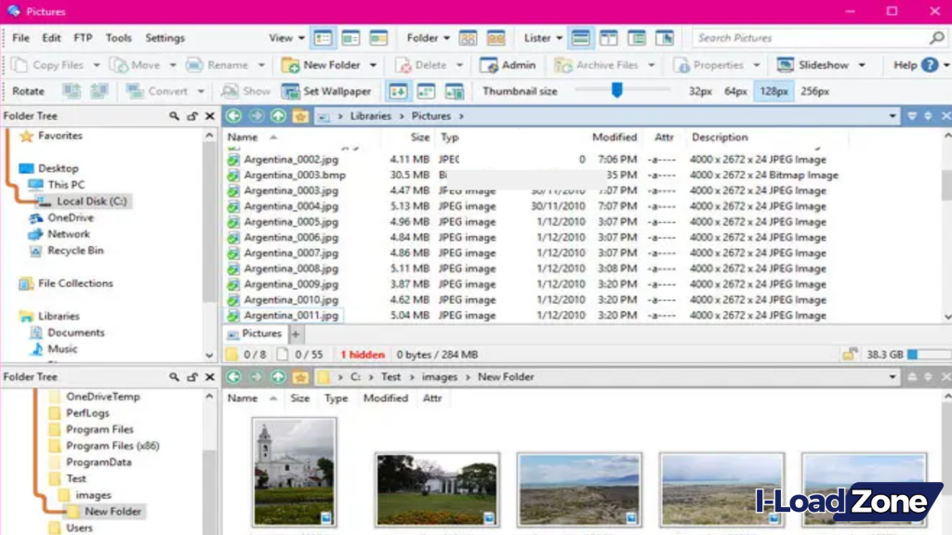Click in the Search Pictures field
This screenshot has width=952, height=535.
click(809, 38)
